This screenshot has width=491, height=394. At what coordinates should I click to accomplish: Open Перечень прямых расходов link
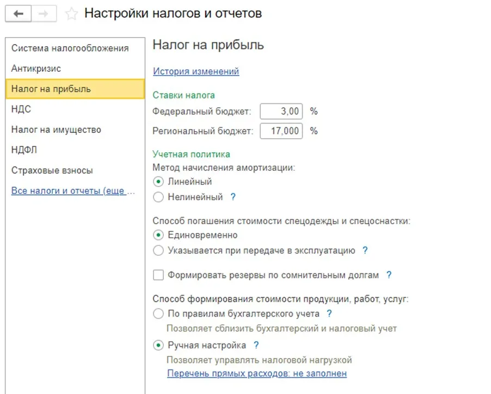[x=256, y=373]
